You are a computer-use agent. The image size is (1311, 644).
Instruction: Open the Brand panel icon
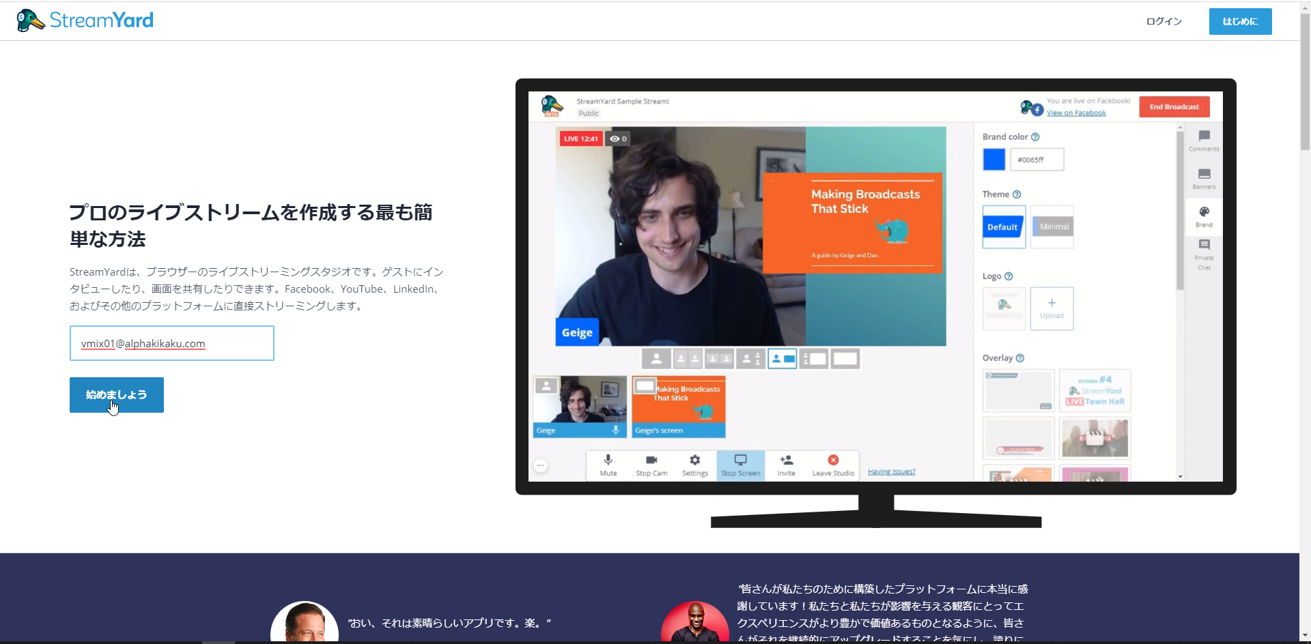(1204, 216)
